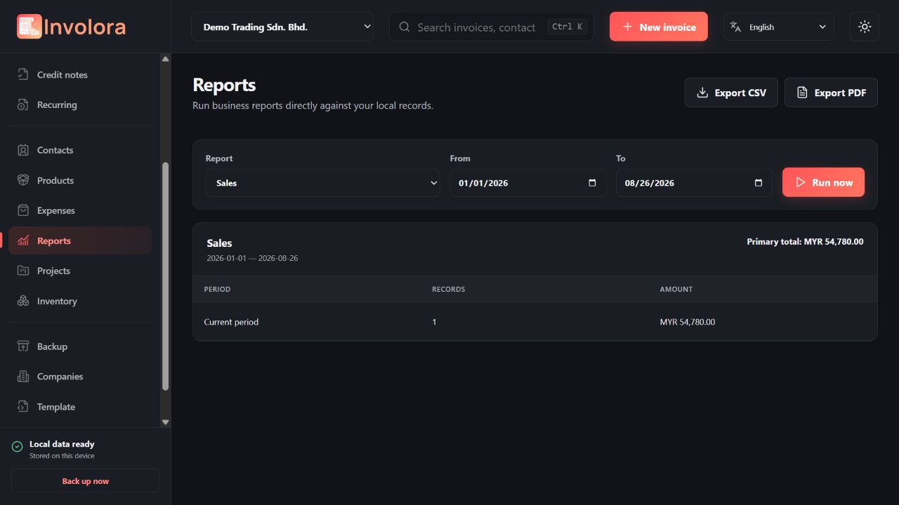Click the Inventory cubes icon

(x=23, y=301)
